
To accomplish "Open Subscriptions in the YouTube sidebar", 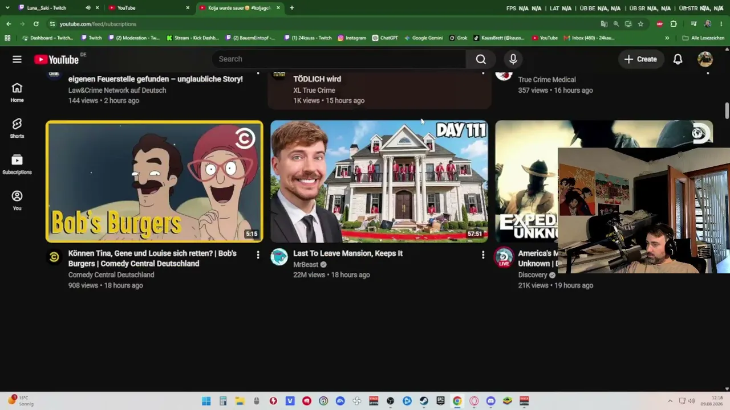I will click(x=17, y=165).
